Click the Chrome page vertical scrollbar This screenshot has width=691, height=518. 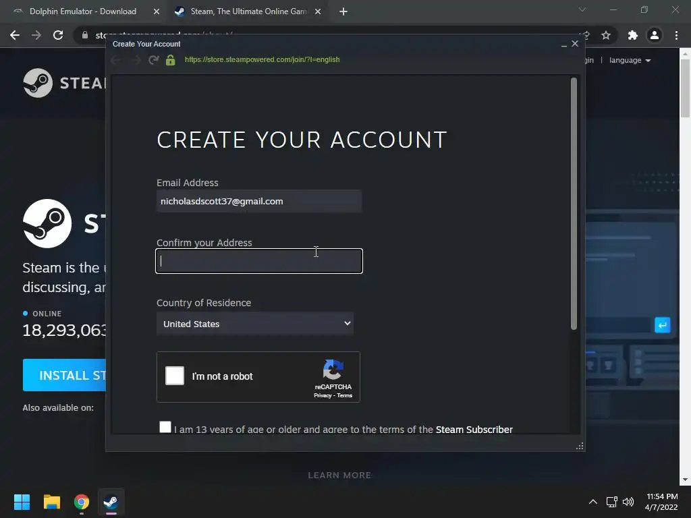tap(686, 88)
